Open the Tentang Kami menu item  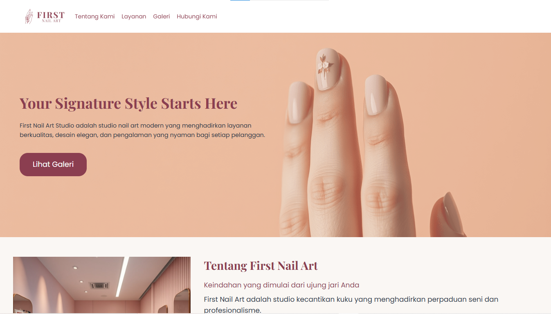tap(94, 16)
